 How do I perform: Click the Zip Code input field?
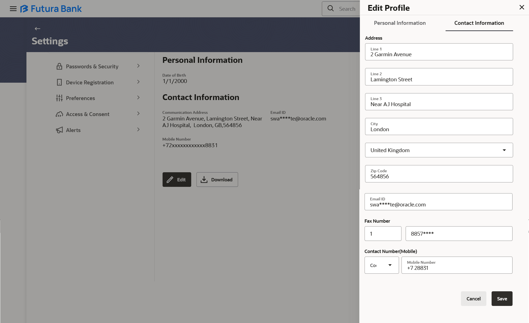point(439,174)
